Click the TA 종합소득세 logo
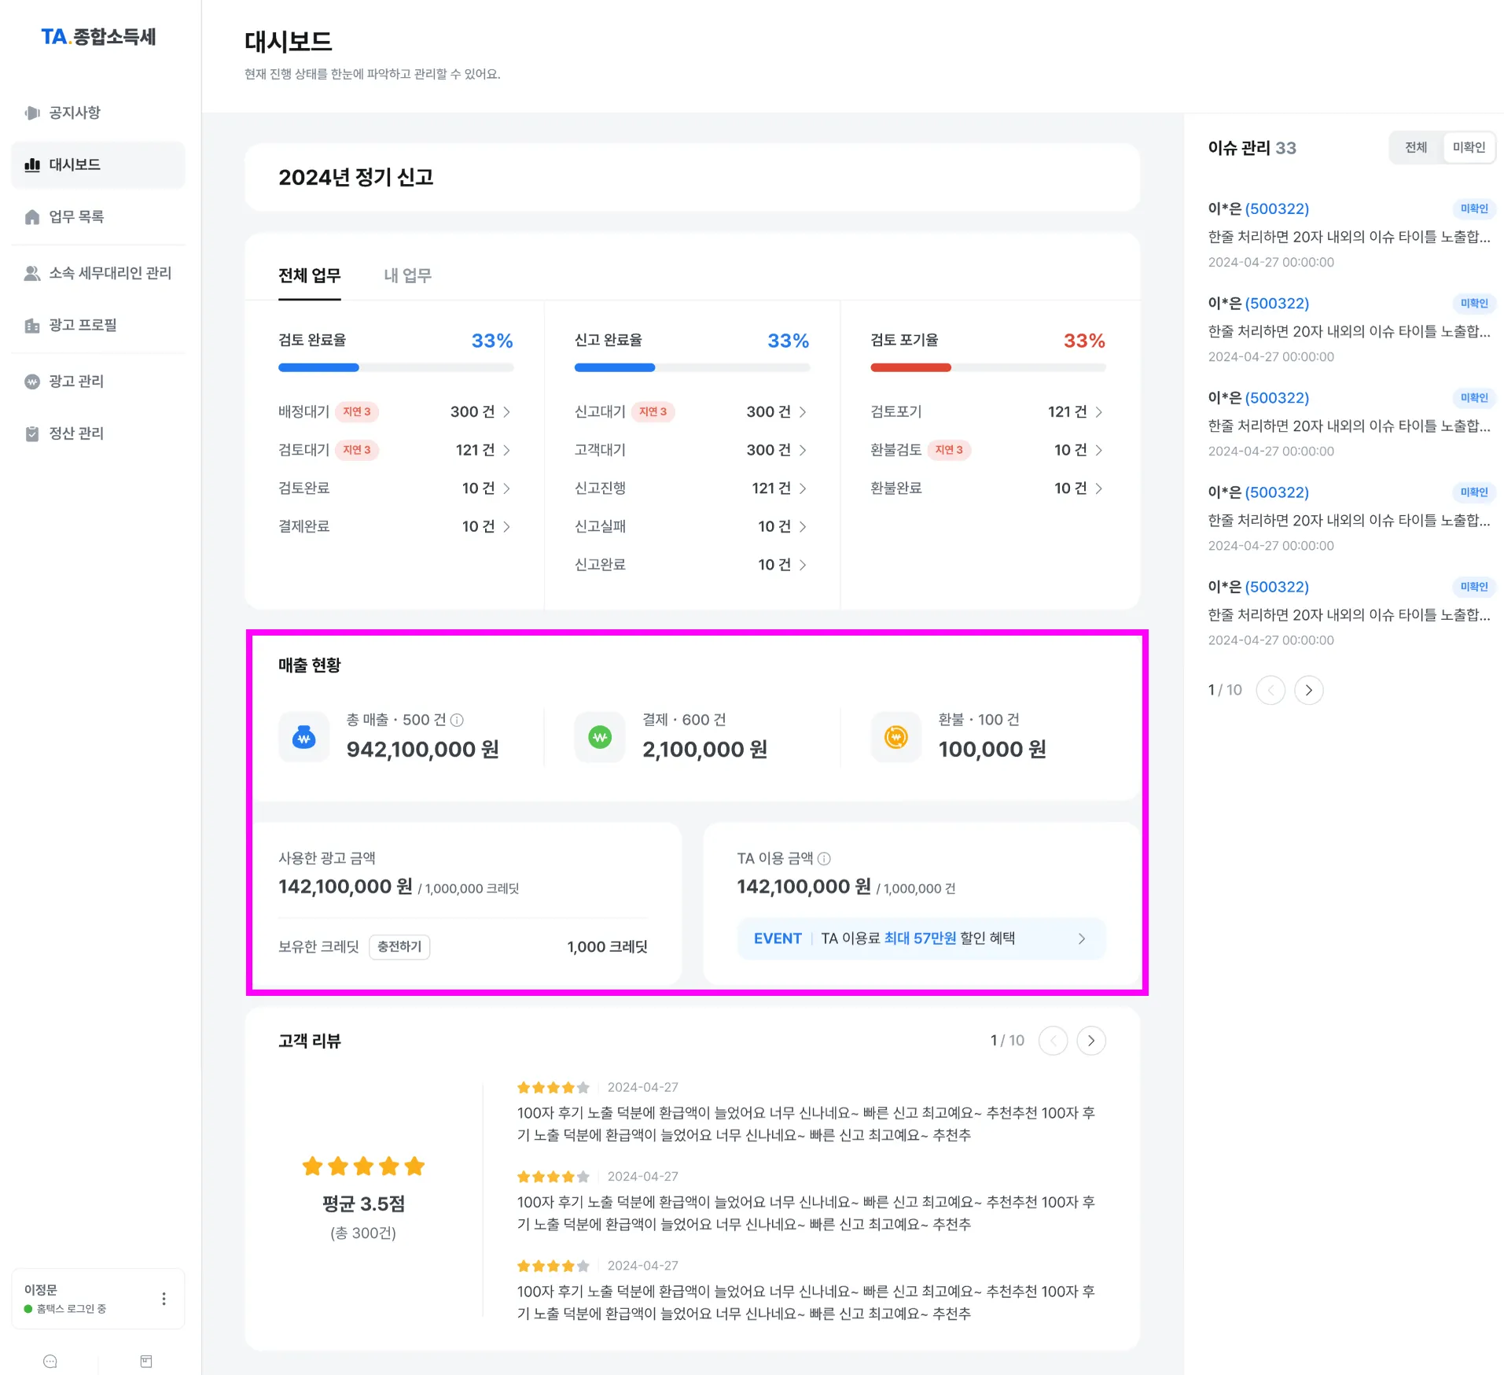Image resolution: width=1504 pixels, height=1375 pixels. click(99, 37)
